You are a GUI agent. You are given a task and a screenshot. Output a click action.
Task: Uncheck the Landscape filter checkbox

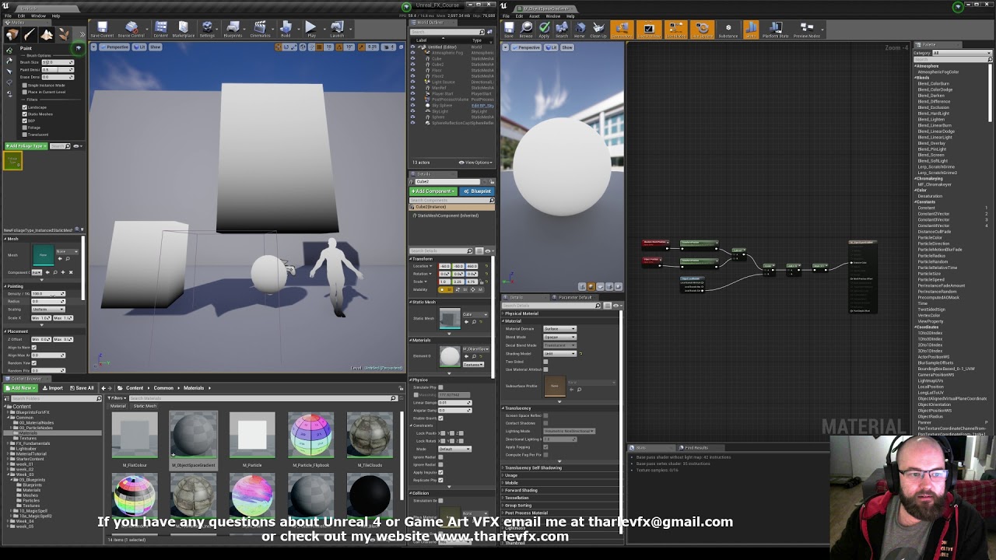pyautogui.click(x=25, y=107)
